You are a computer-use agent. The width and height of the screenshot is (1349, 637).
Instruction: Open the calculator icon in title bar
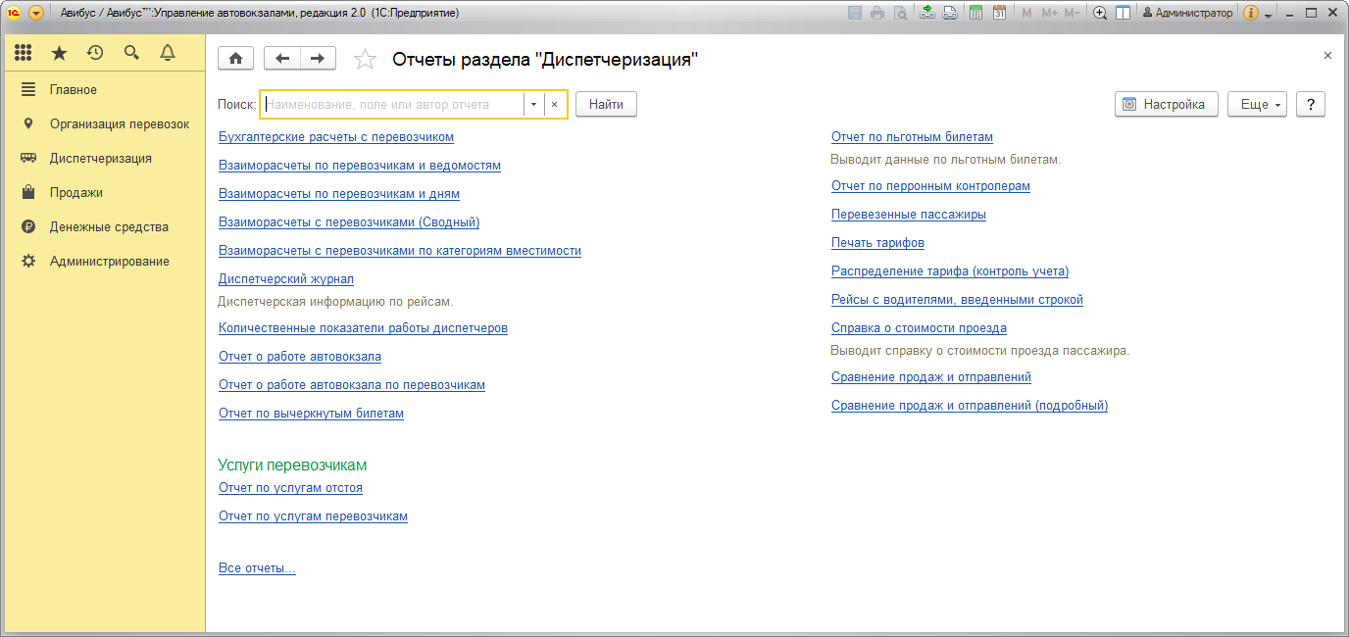975,13
